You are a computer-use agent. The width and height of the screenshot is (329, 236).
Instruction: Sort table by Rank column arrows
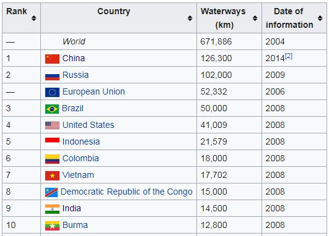pos(34,18)
